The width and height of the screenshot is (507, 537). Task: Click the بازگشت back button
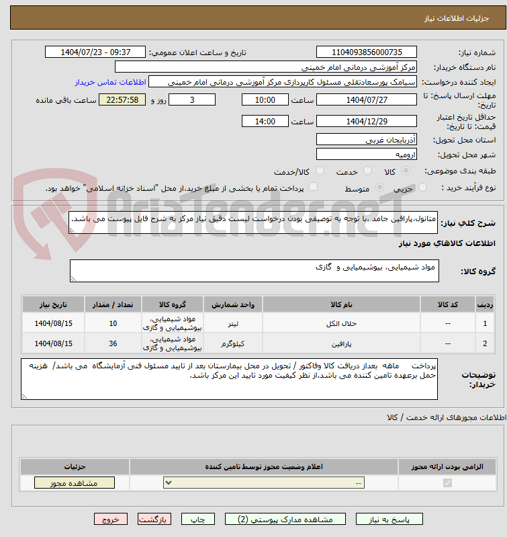[154, 520]
